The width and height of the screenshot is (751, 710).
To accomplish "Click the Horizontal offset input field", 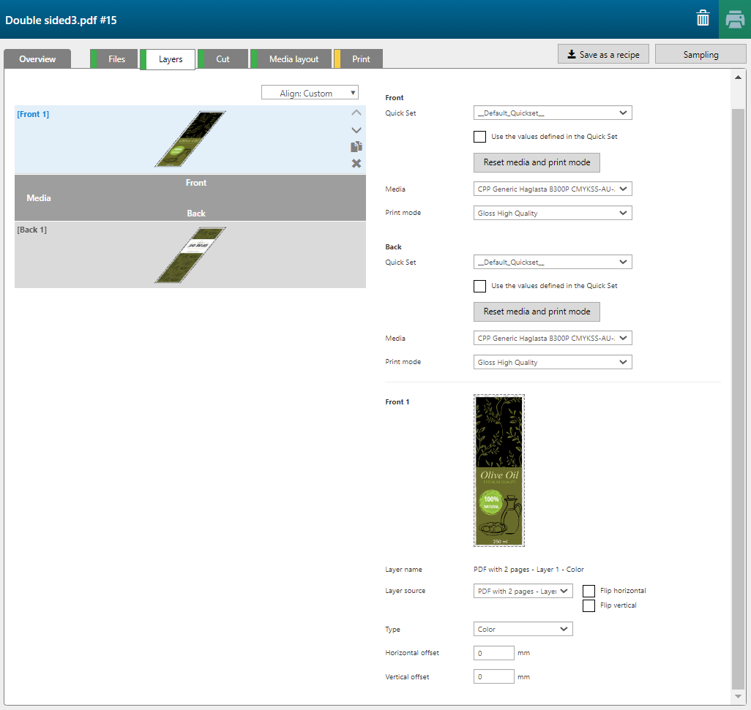I will pyautogui.click(x=494, y=653).
